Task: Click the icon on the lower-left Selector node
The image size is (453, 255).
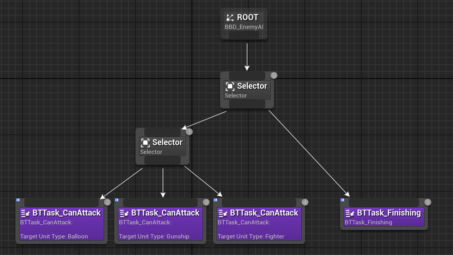Action: tap(145, 143)
